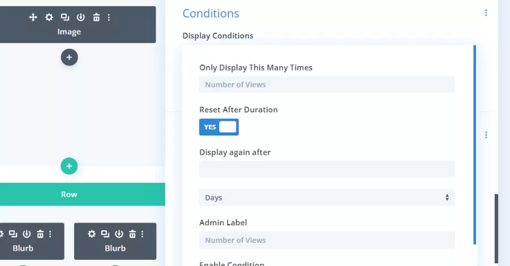Toggle Reset After Duration switch
The width and height of the screenshot is (510, 266).
coord(219,127)
